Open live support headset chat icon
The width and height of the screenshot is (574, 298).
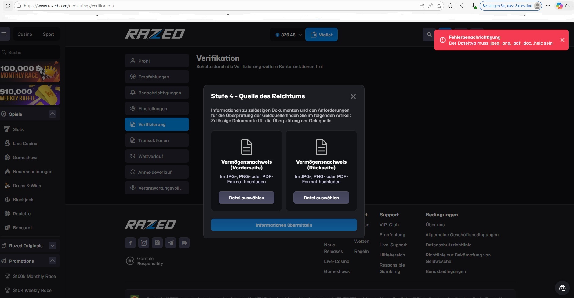562,288
